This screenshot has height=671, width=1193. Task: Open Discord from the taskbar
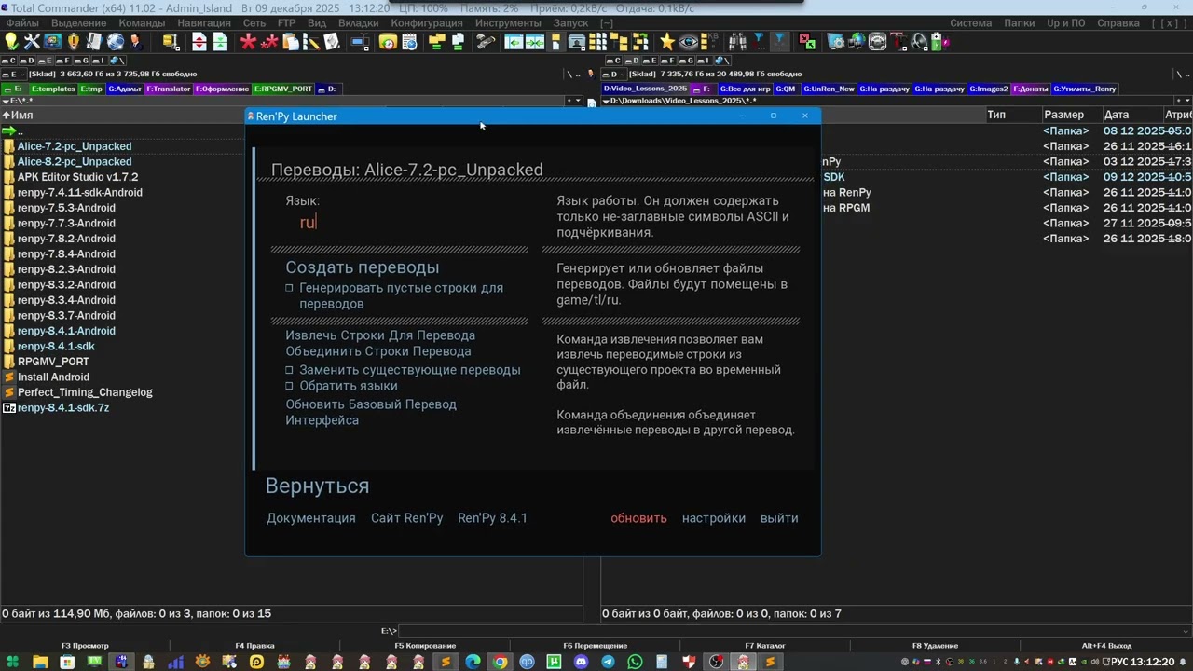tap(581, 662)
